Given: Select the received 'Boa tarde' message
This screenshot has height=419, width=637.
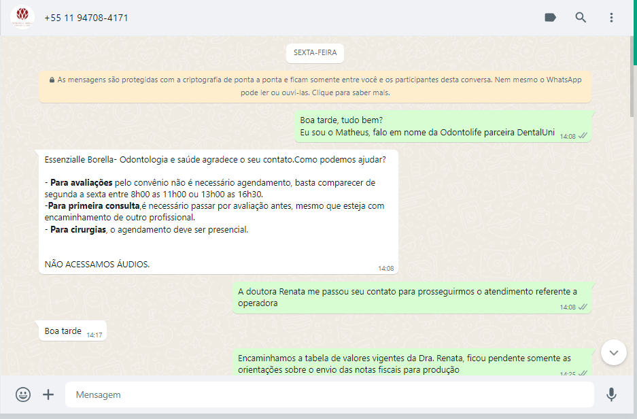Looking at the screenshot, I should point(72,331).
